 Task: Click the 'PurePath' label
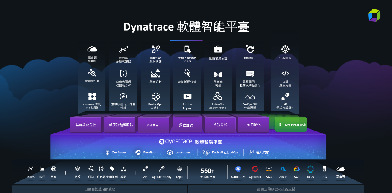point(150,153)
